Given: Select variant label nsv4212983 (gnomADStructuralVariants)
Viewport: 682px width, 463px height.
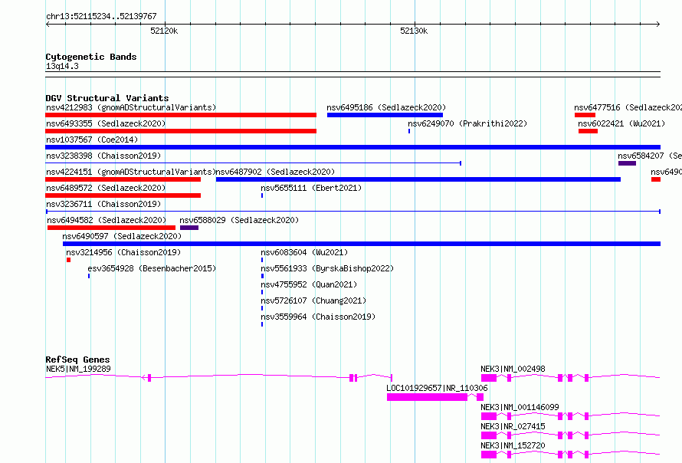Looking at the screenshot, I should tap(131, 107).
